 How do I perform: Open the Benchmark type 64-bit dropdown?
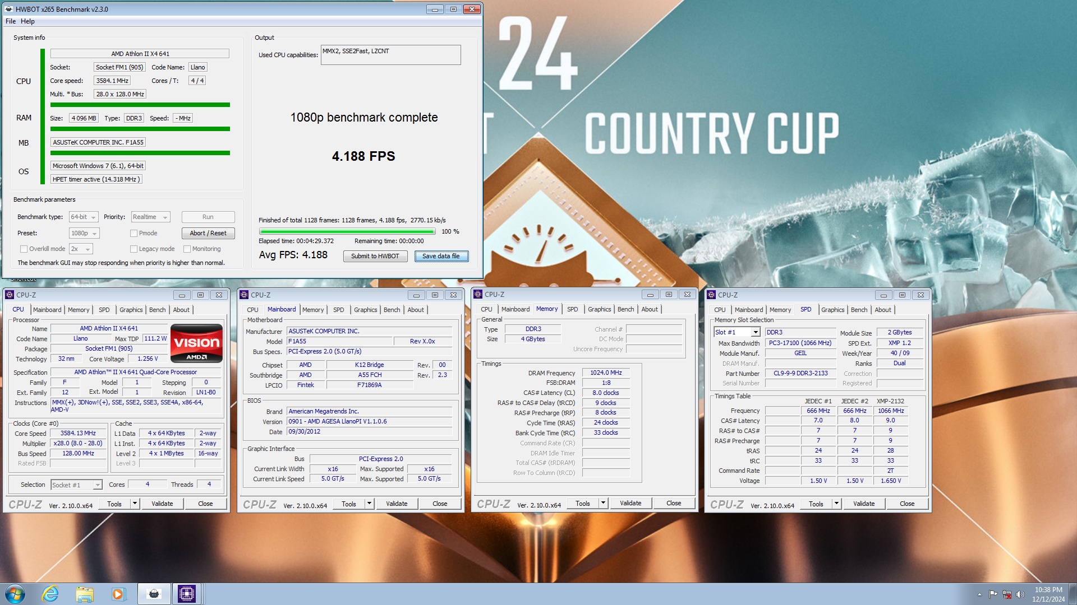click(x=84, y=217)
